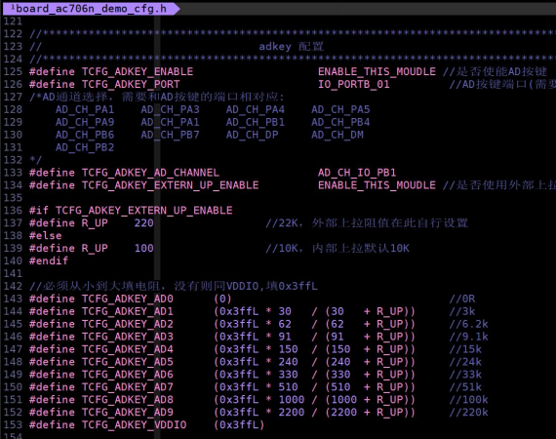Click the AD_CH_IO_PB1 value

tap(357, 173)
